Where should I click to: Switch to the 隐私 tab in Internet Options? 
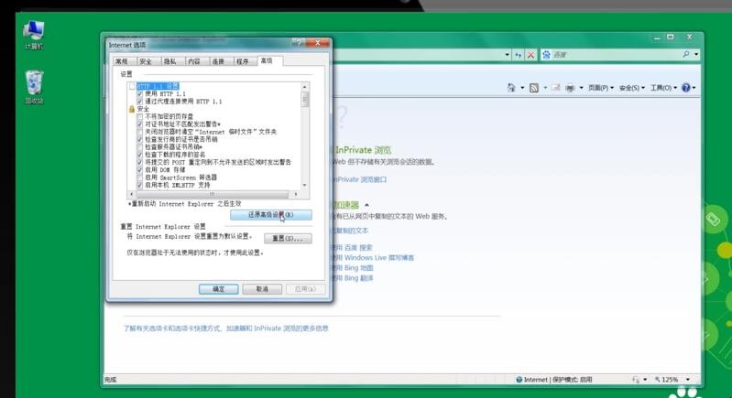[x=169, y=61]
